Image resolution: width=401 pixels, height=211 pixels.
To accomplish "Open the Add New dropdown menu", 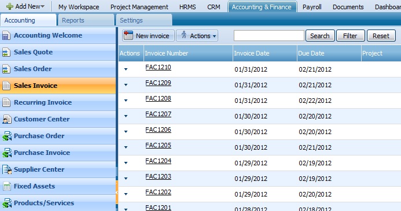I will click(25, 6).
